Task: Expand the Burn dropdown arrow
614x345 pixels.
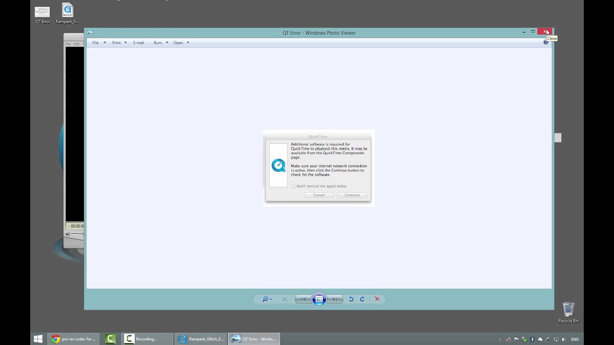Action: tap(167, 43)
